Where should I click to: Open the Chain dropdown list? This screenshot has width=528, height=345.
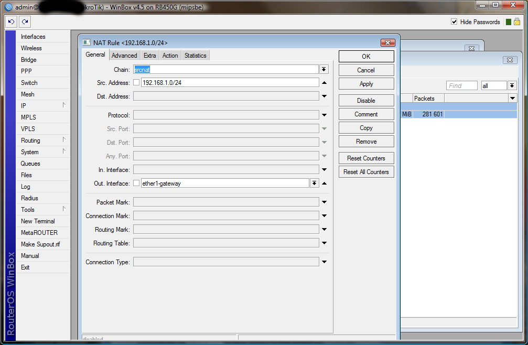click(324, 69)
